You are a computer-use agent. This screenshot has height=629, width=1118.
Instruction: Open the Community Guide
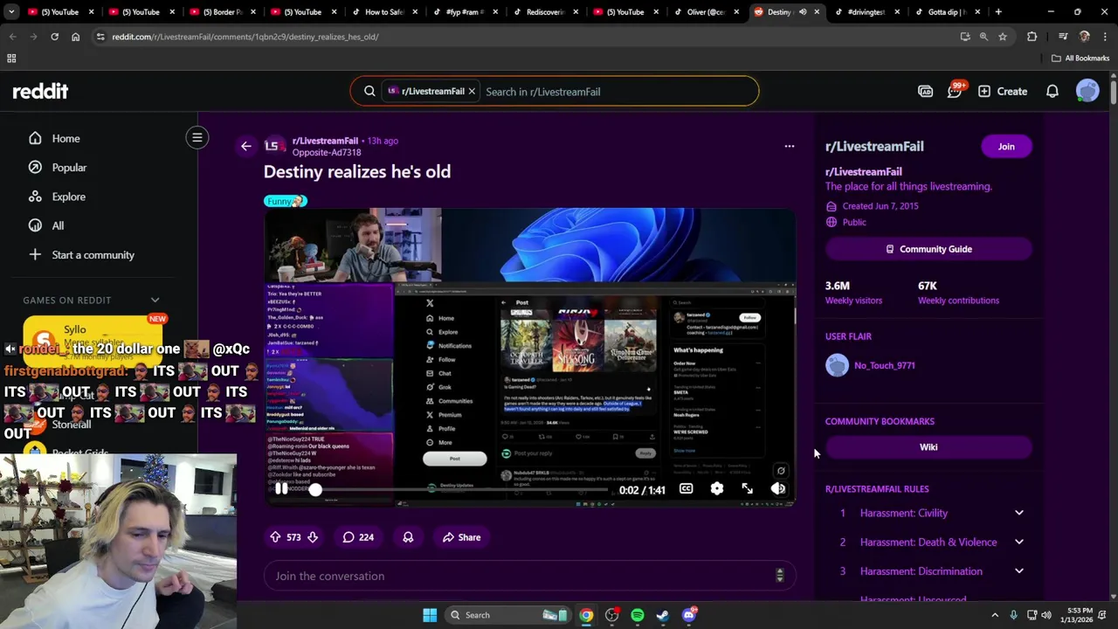[928, 249]
